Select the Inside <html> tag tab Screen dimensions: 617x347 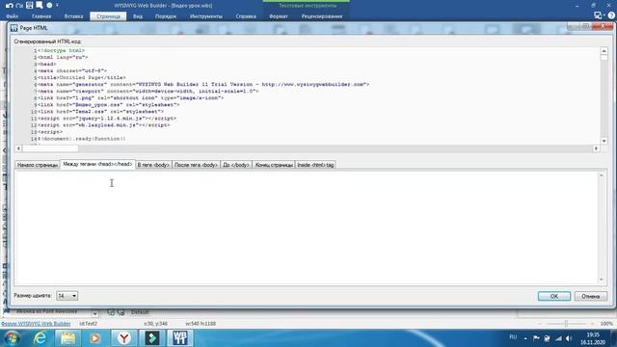pos(315,165)
